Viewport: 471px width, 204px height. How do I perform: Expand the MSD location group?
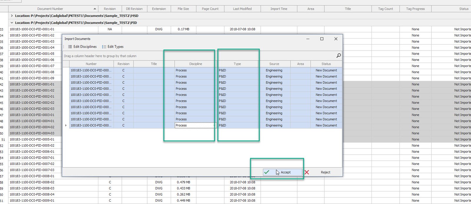(x=12, y=16)
